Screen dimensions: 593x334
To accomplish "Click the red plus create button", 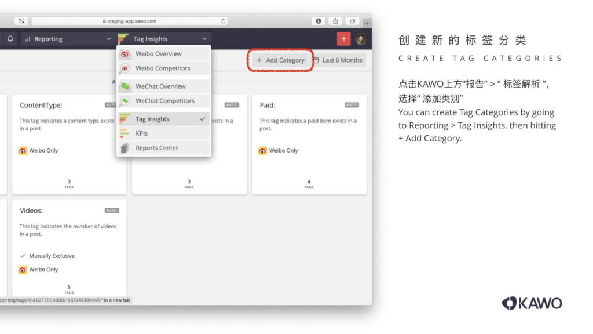I will (x=344, y=39).
